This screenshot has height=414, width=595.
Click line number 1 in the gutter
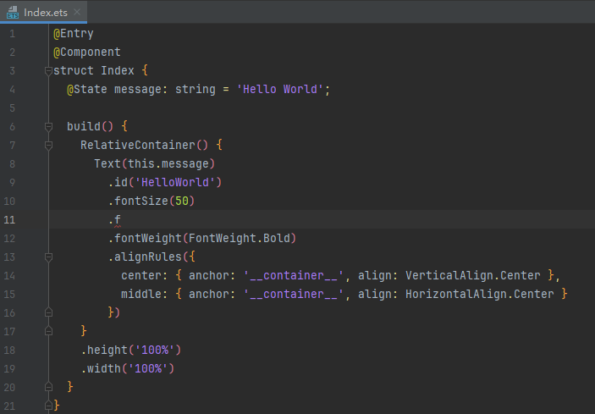12,33
